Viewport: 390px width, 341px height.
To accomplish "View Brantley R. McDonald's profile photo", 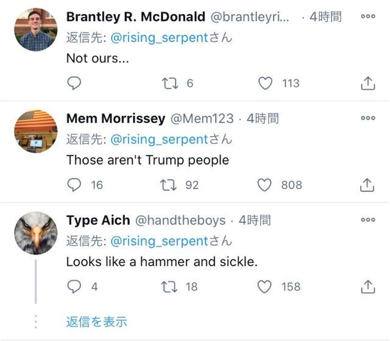I will [x=35, y=29].
